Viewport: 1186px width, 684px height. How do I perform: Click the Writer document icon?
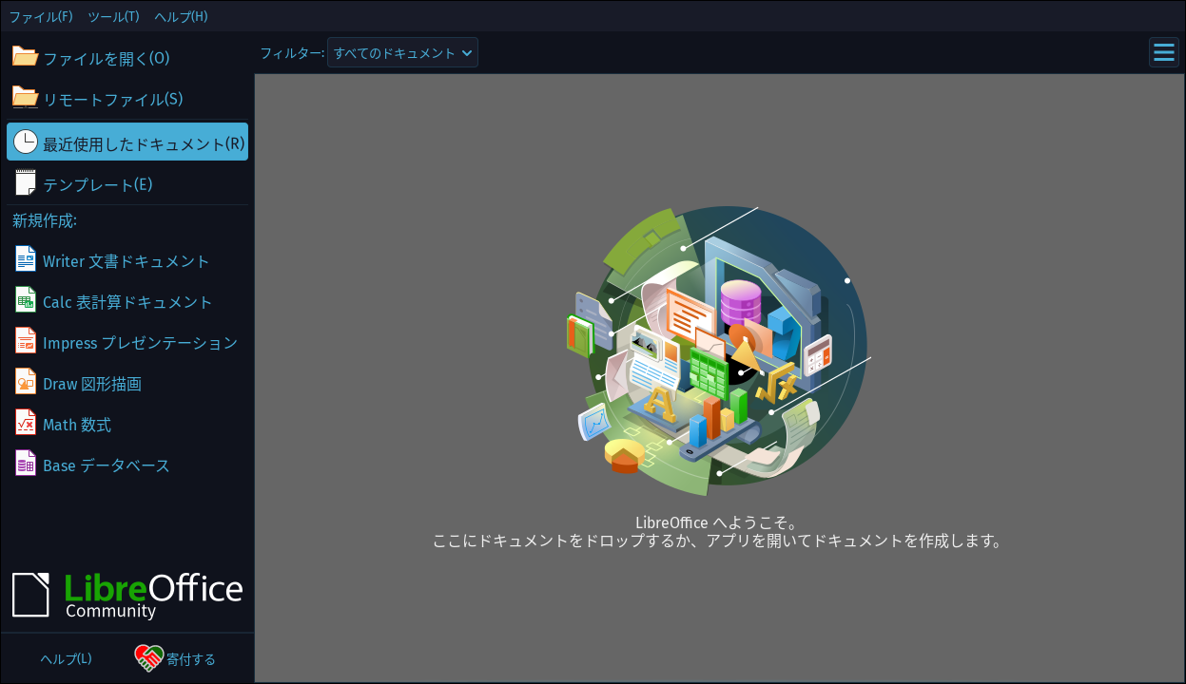26,259
